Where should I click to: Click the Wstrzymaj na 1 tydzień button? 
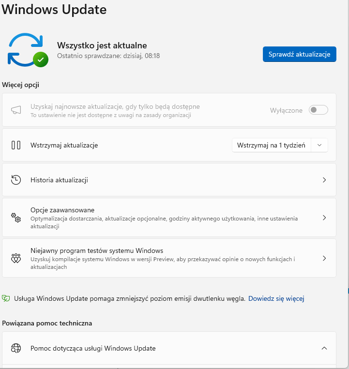[271, 145]
